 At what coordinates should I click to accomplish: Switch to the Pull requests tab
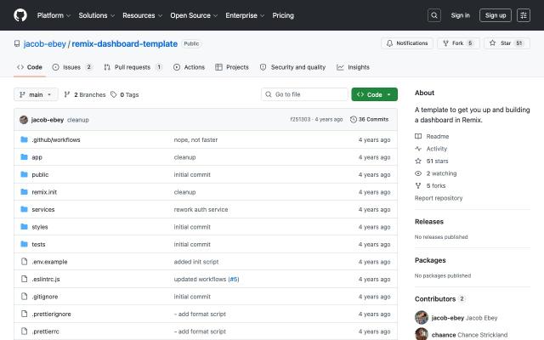click(x=133, y=67)
